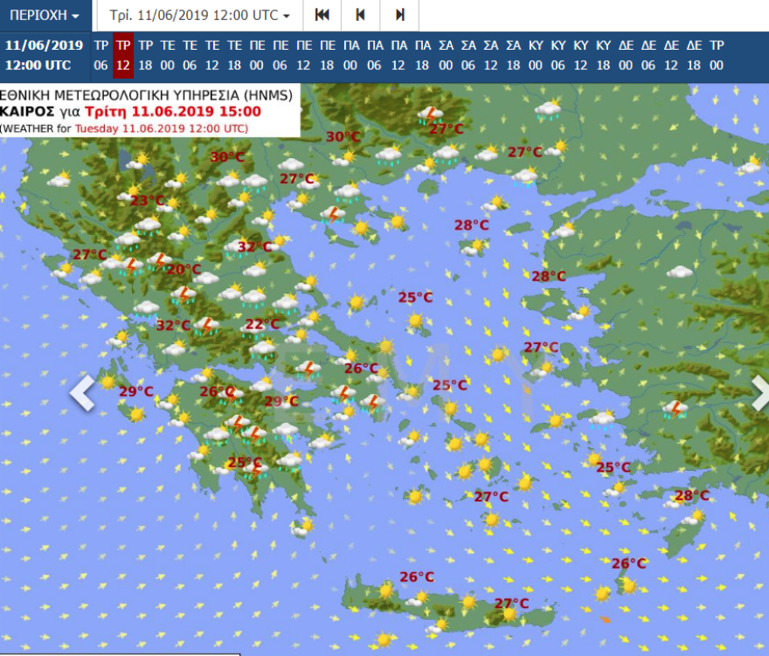Click thunderstorm icon above the northern 27°C label
Image resolution: width=769 pixels, height=656 pixels.
[x=429, y=114]
